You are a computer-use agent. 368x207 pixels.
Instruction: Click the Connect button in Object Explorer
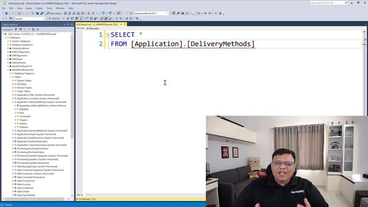click(7, 29)
